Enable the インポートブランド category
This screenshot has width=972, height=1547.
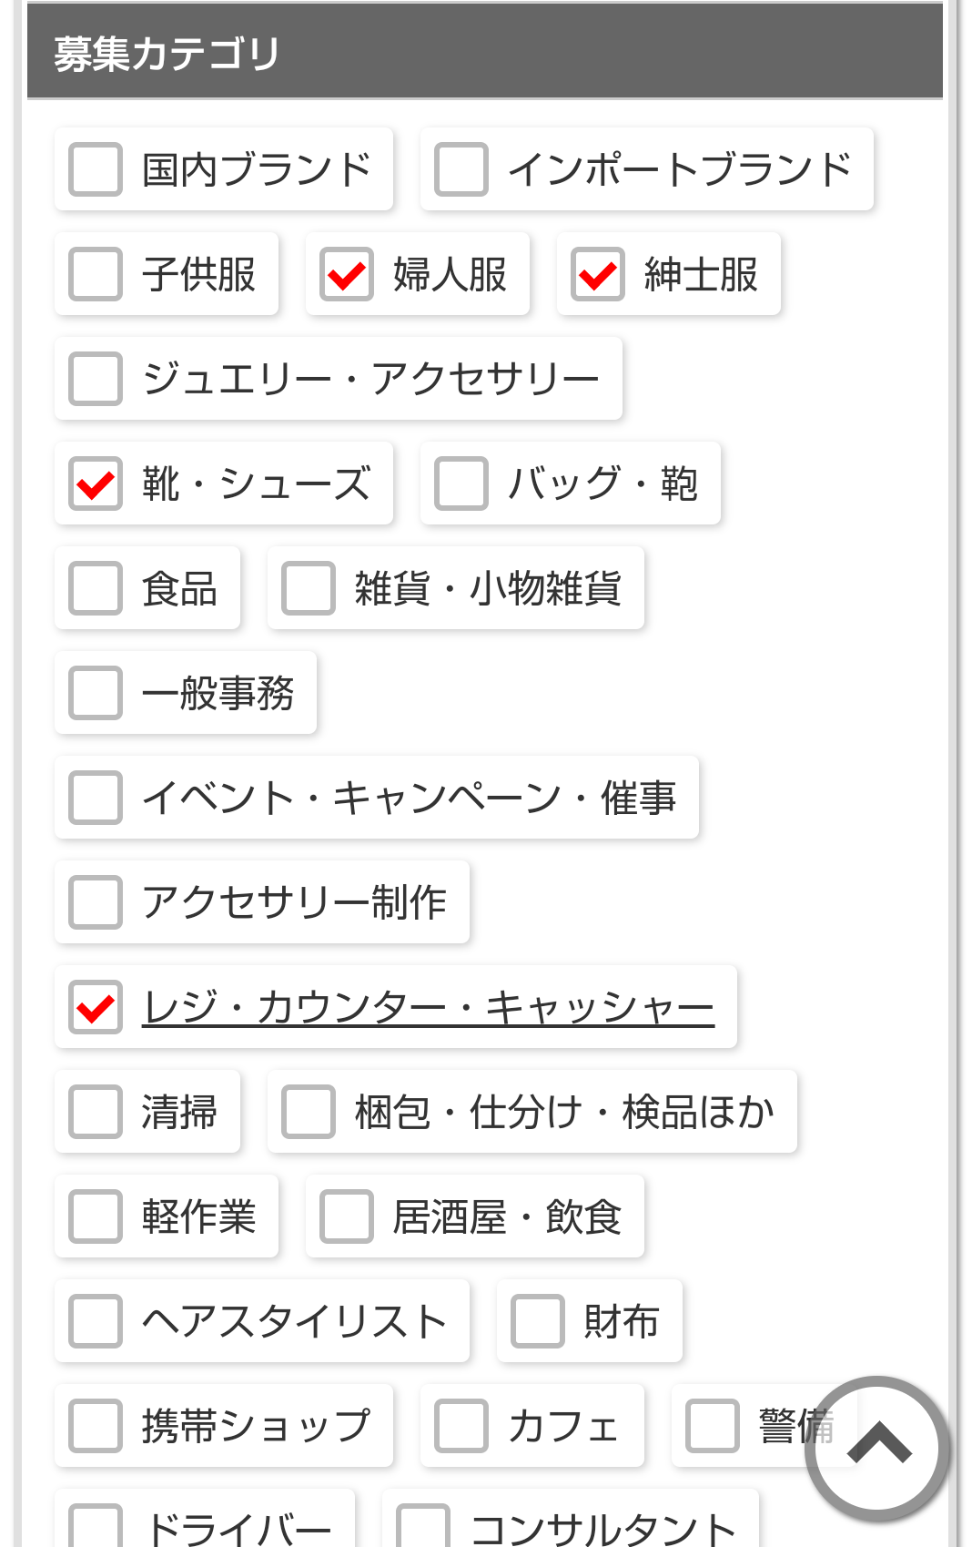[461, 169]
